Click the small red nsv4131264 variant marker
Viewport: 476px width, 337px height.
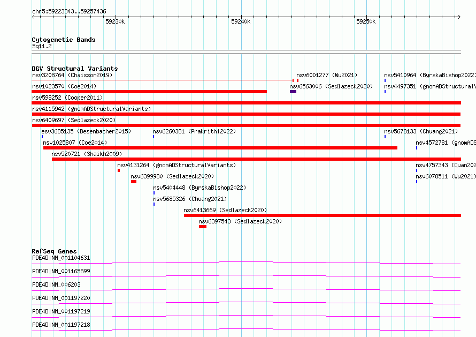(x=119, y=170)
